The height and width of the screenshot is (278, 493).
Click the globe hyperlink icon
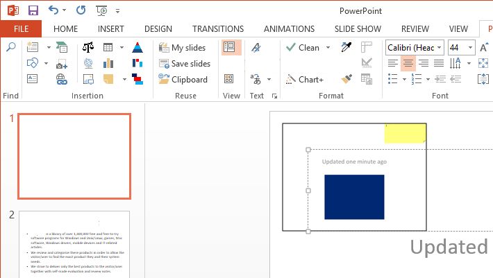62,79
